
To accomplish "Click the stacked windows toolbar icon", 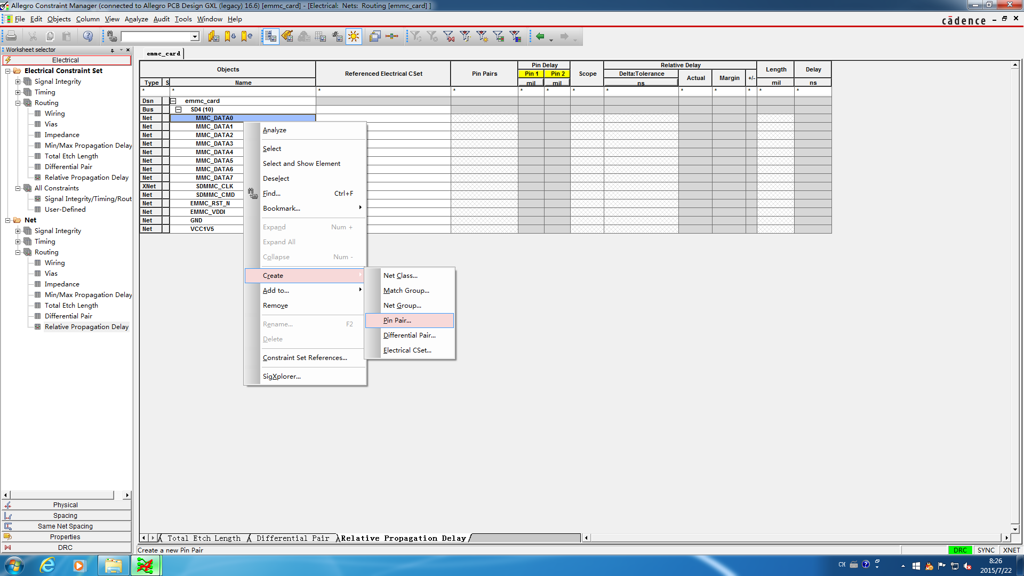I will [x=375, y=36].
